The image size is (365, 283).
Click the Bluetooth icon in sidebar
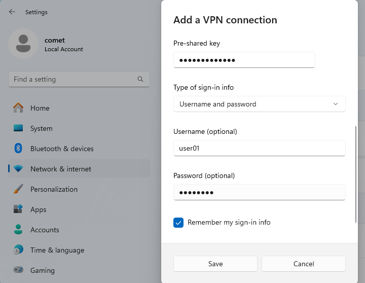click(18, 149)
